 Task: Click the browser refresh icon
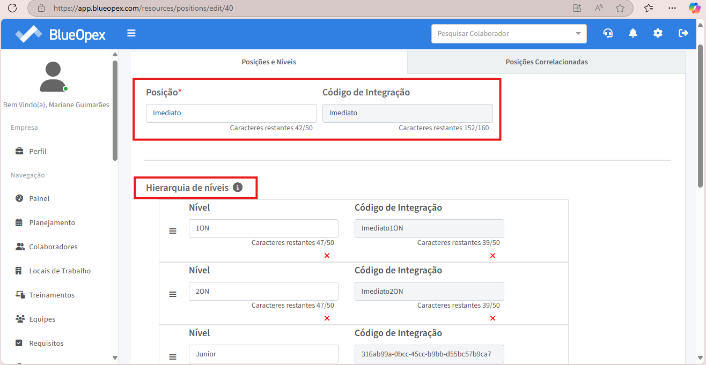(x=13, y=8)
